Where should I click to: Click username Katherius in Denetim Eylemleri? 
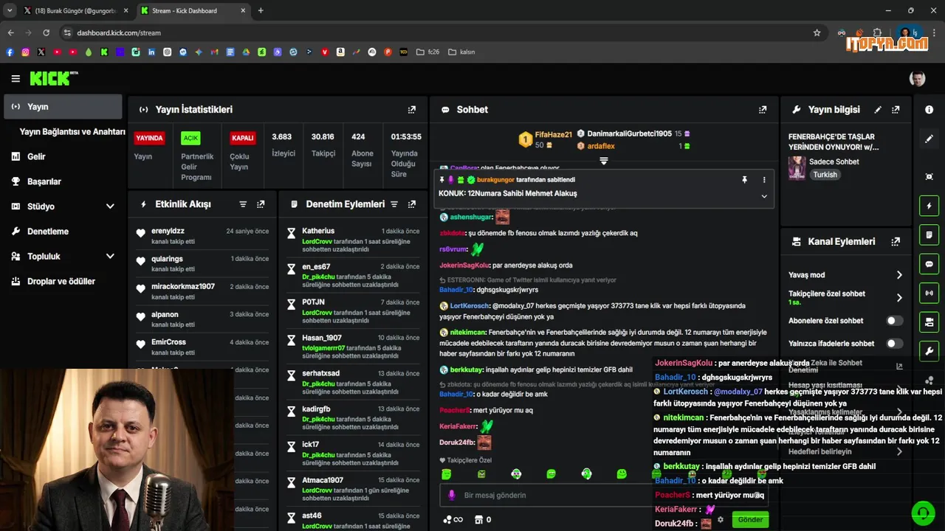coord(318,231)
